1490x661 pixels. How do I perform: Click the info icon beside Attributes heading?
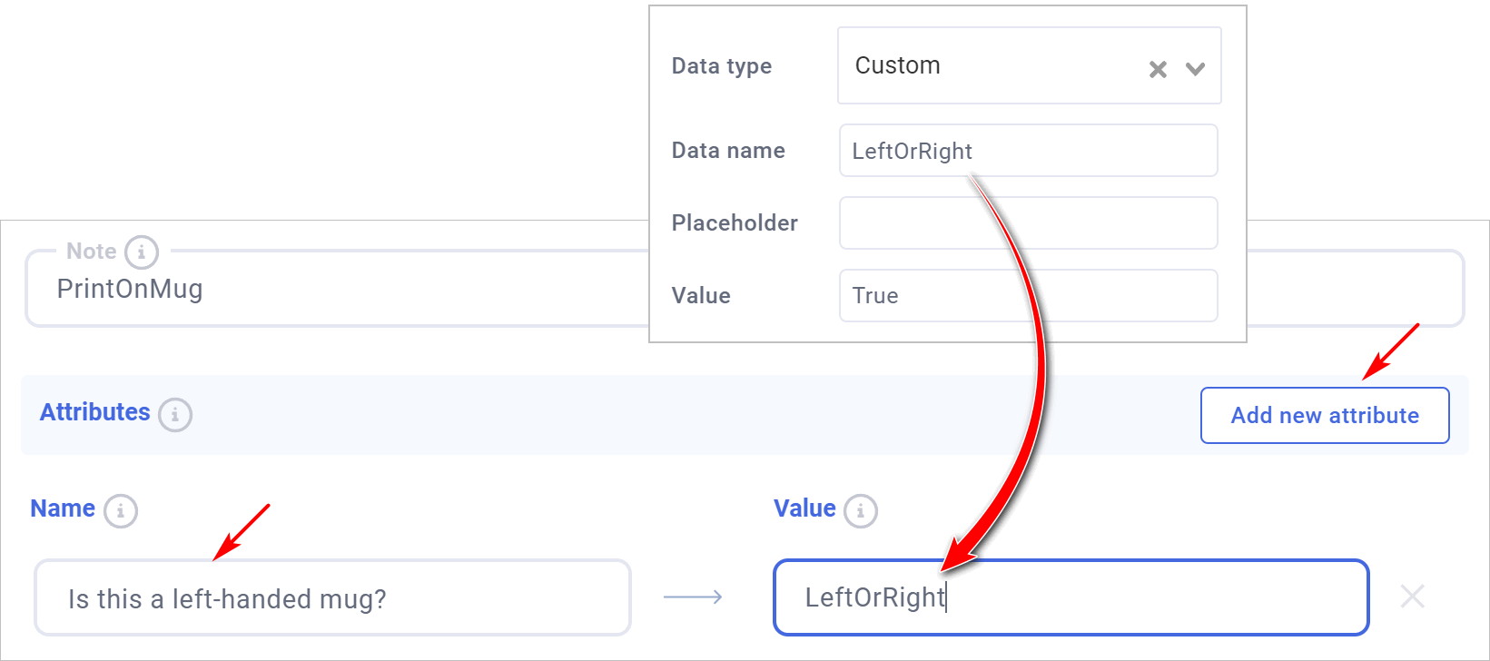175,414
